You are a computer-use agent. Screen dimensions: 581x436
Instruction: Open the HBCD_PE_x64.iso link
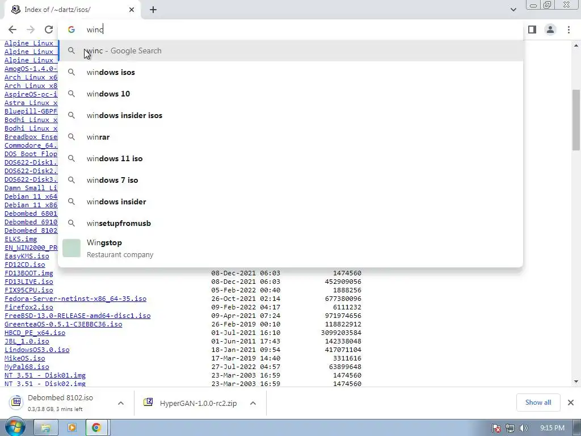click(x=35, y=333)
